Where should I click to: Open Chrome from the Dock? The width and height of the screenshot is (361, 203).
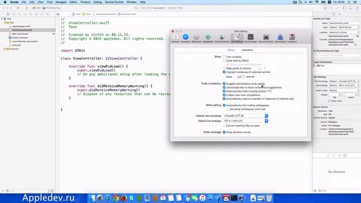coord(116,198)
